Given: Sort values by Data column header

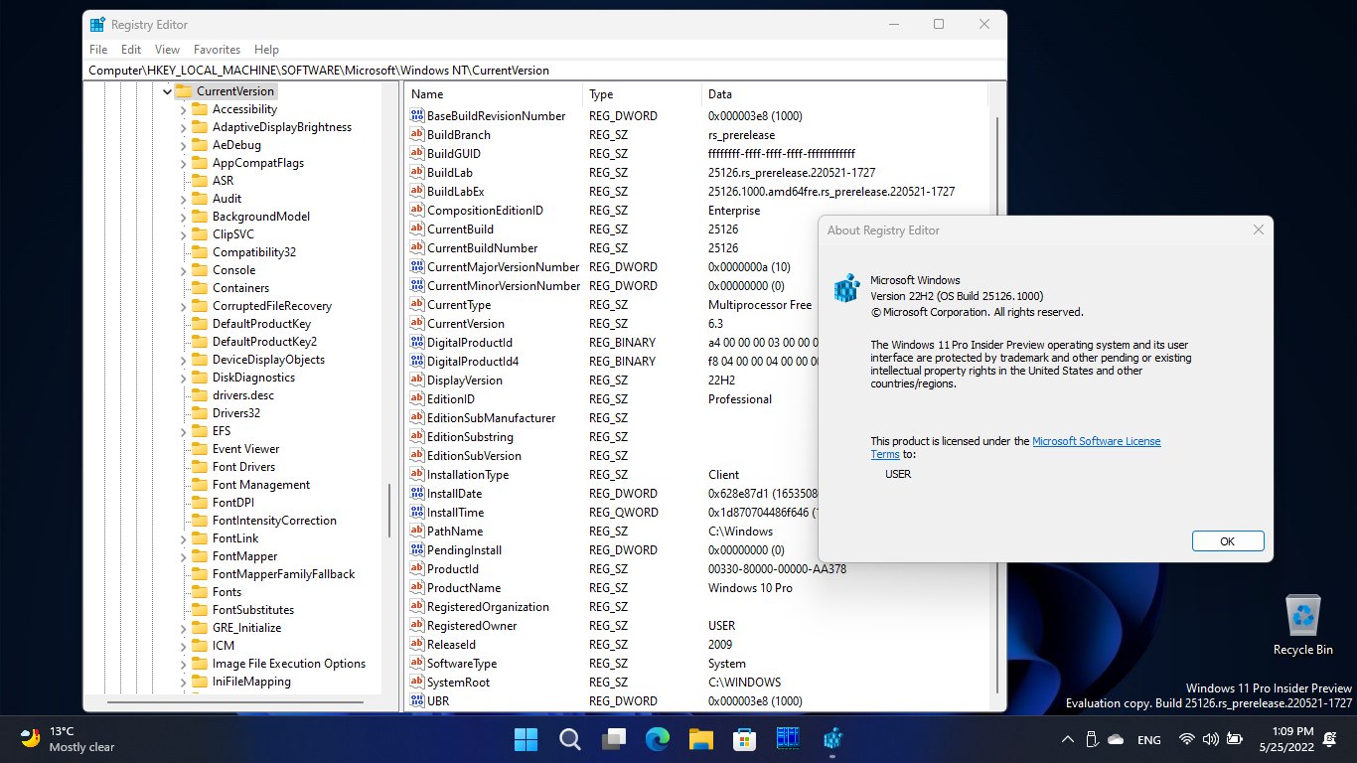Looking at the screenshot, I should [x=844, y=94].
